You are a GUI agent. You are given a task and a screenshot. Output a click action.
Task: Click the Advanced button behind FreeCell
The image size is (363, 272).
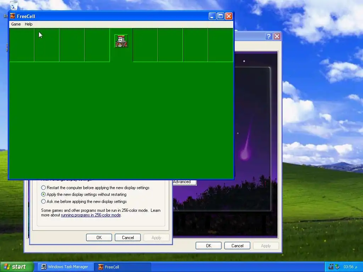[x=184, y=182]
